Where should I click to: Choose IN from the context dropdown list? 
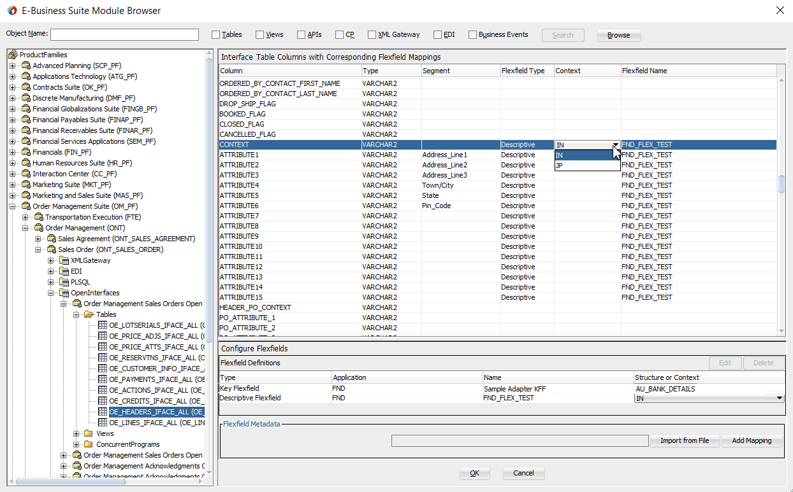587,155
